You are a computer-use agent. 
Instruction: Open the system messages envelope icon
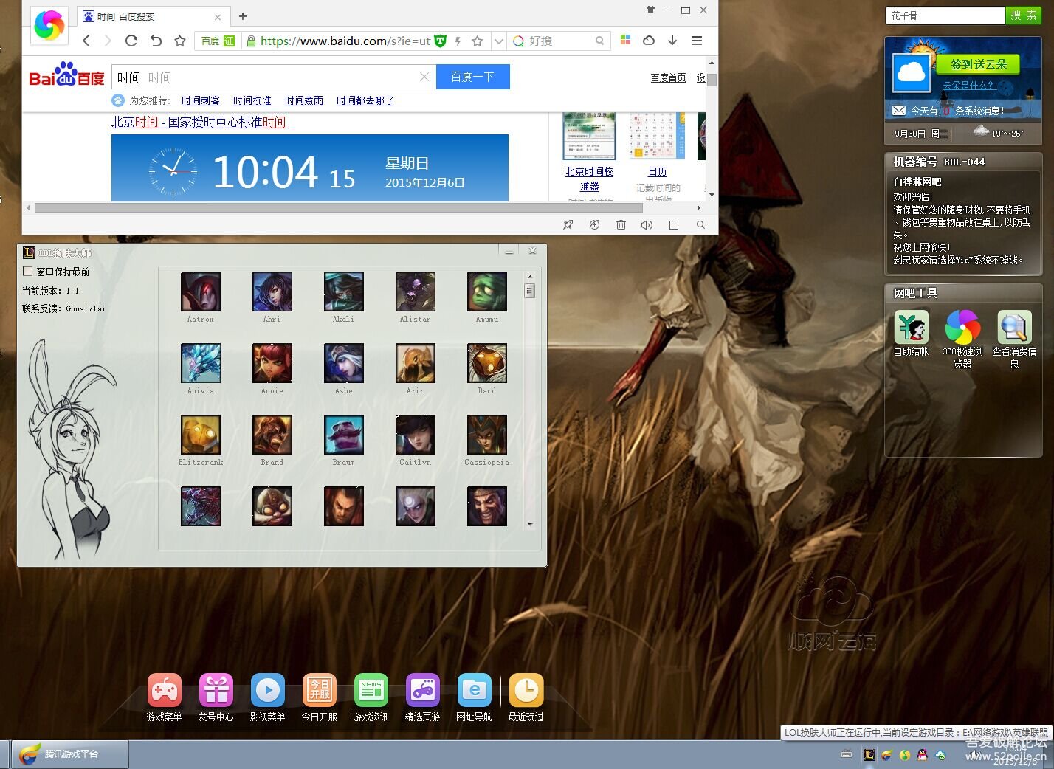click(x=898, y=111)
